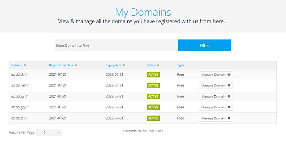Screen dimensions: 286x143
Task: Click the azldd.tk domain name
Action: [17, 75]
